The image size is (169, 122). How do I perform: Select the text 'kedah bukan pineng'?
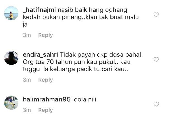pos(52,17)
